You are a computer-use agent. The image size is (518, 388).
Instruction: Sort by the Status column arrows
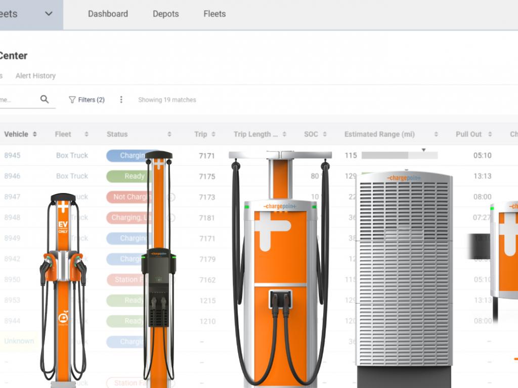169,134
